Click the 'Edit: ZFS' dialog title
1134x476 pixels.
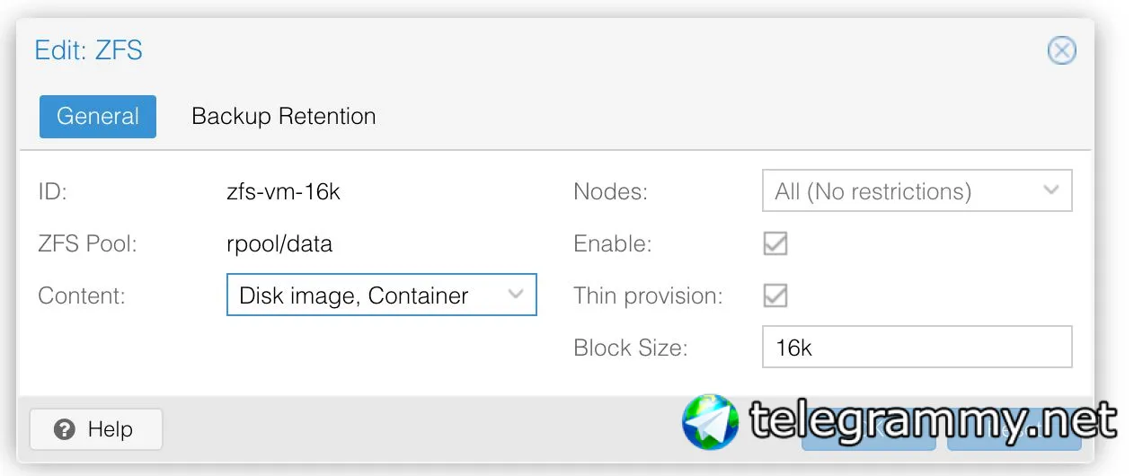coord(88,49)
